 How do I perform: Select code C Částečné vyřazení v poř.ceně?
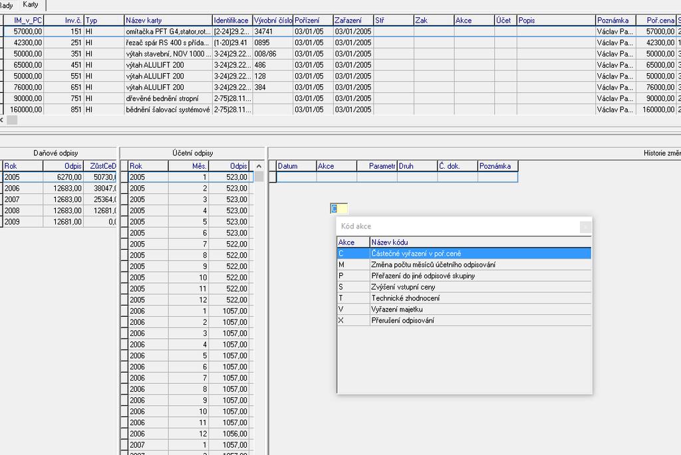coord(464,253)
